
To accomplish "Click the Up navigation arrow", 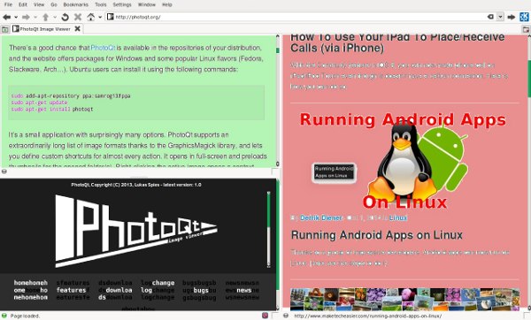I will [45, 17].
